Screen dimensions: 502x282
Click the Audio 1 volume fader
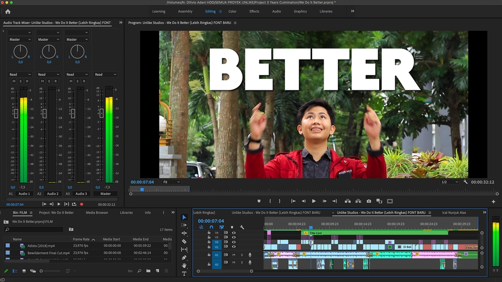coord(15,113)
